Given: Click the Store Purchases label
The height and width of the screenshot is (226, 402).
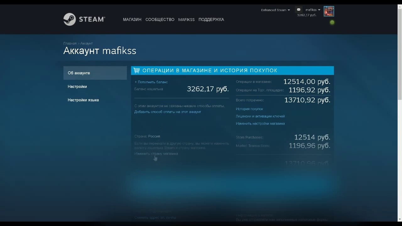Looking at the screenshot, I should (x=250, y=137).
